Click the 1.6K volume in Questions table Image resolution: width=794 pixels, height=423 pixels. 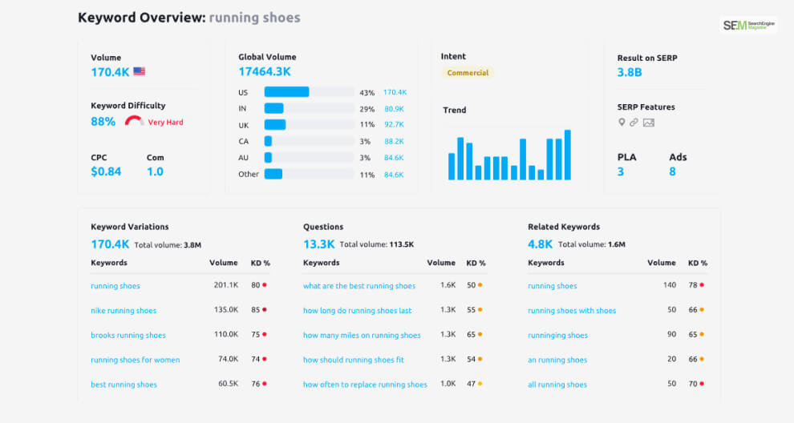pyautogui.click(x=448, y=285)
